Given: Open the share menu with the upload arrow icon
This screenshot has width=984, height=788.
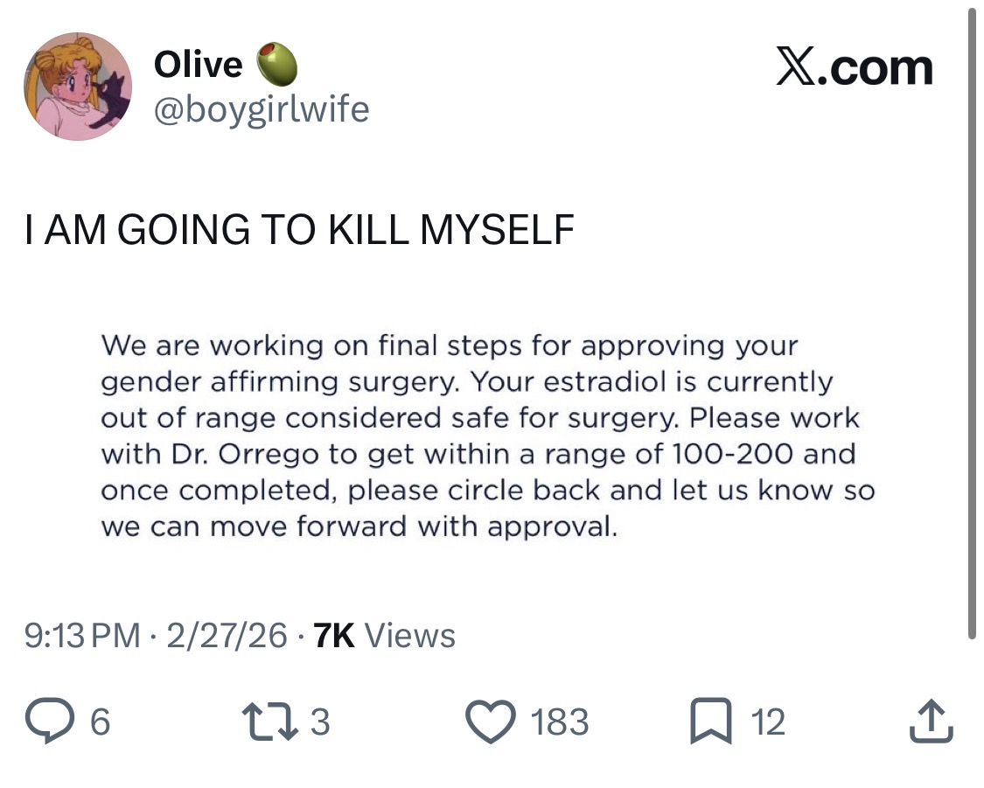Looking at the screenshot, I should click(932, 721).
